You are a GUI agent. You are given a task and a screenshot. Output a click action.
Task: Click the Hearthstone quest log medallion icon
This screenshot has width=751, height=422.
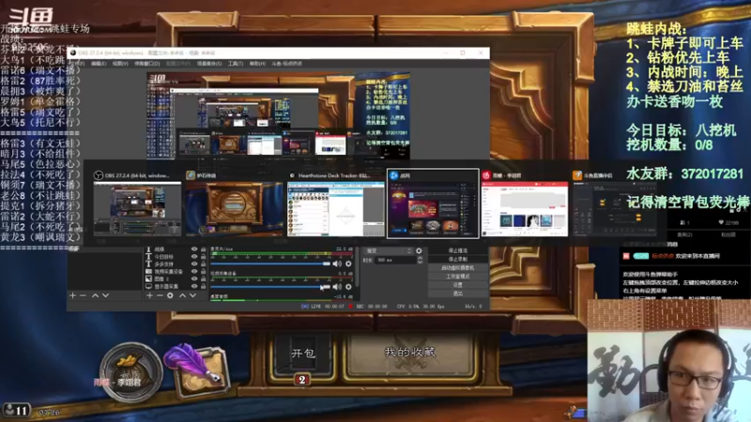click(130, 371)
